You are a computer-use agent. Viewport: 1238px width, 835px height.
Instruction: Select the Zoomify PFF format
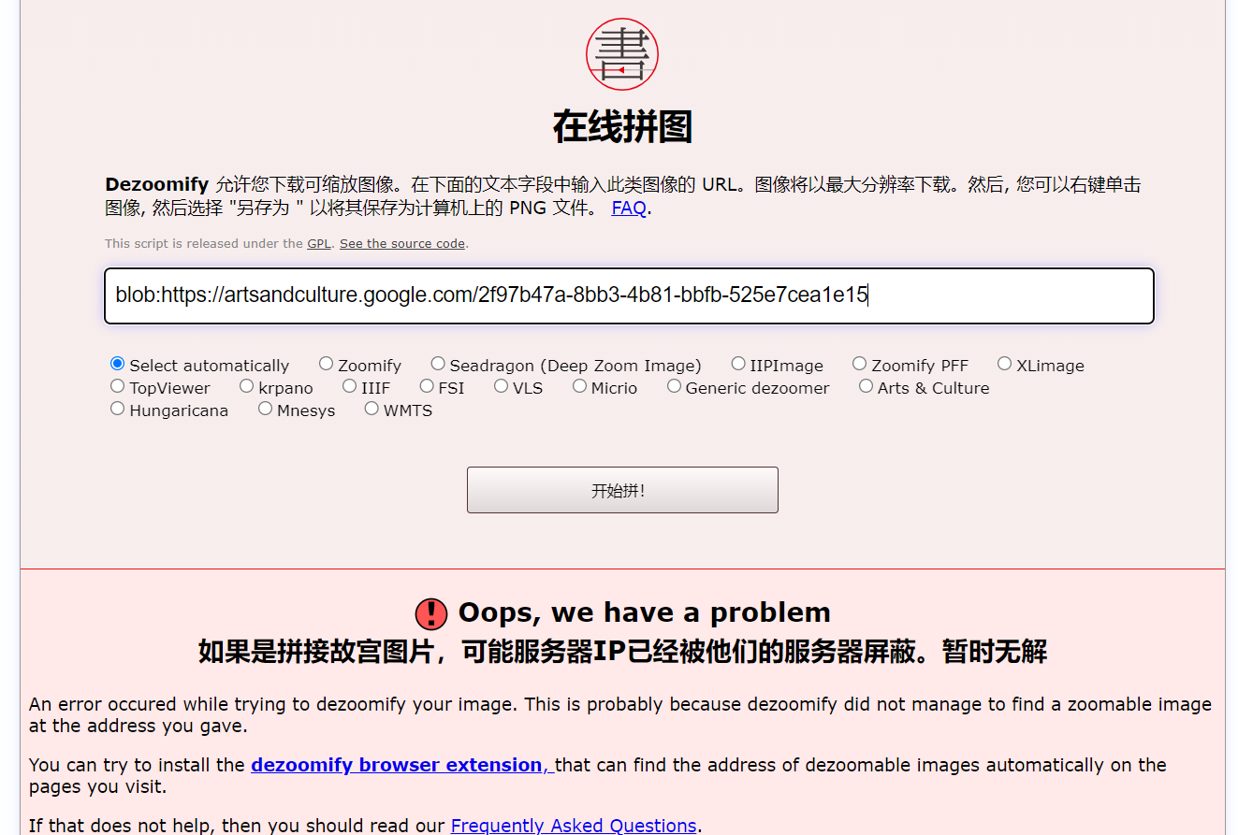(859, 363)
